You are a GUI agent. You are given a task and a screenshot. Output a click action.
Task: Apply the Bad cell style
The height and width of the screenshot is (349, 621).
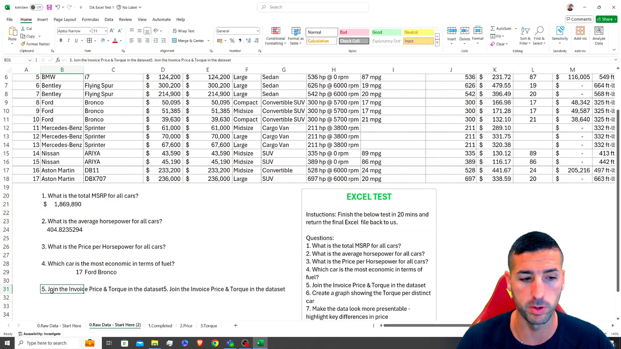354,32
